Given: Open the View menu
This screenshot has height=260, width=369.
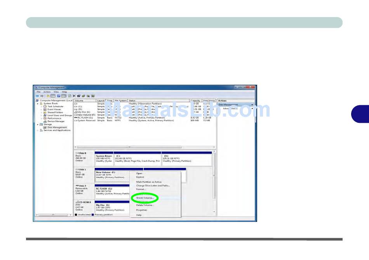Looking at the screenshot, I should coord(56,92).
